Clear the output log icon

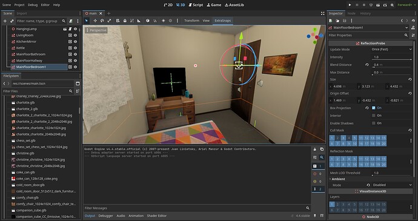click(x=315, y=150)
